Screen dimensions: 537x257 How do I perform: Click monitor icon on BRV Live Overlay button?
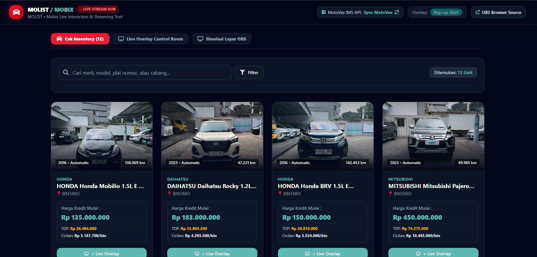pos(307,254)
